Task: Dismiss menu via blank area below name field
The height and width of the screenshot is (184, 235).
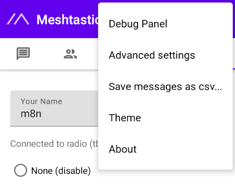Action: point(54,133)
